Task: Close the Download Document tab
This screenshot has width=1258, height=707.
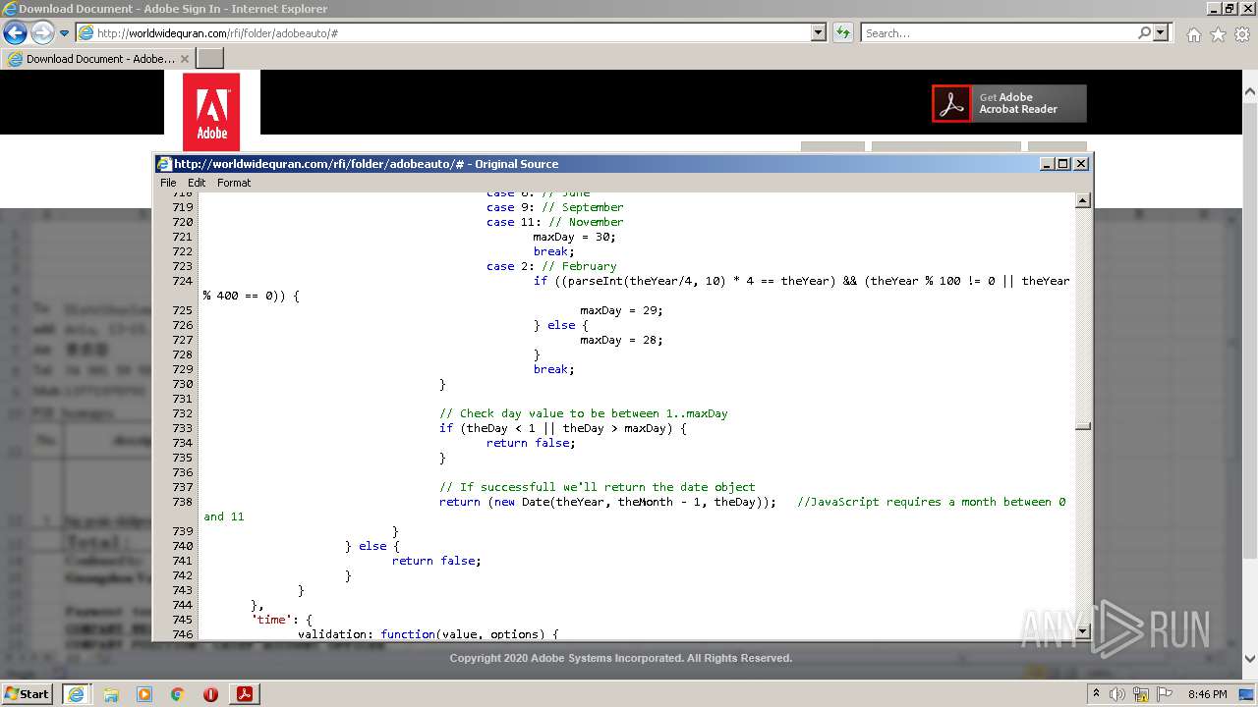Action: click(x=185, y=59)
